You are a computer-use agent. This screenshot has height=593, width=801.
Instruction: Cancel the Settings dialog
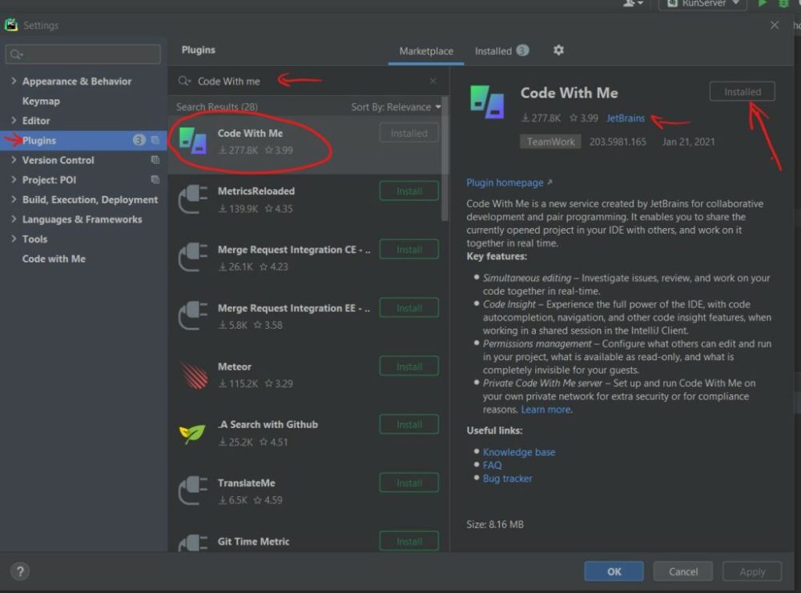pyautogui.click(x=683, y=571)
